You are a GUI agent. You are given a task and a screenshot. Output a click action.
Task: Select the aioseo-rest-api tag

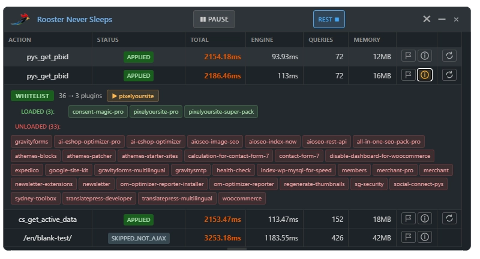click(x=326, y=142)
